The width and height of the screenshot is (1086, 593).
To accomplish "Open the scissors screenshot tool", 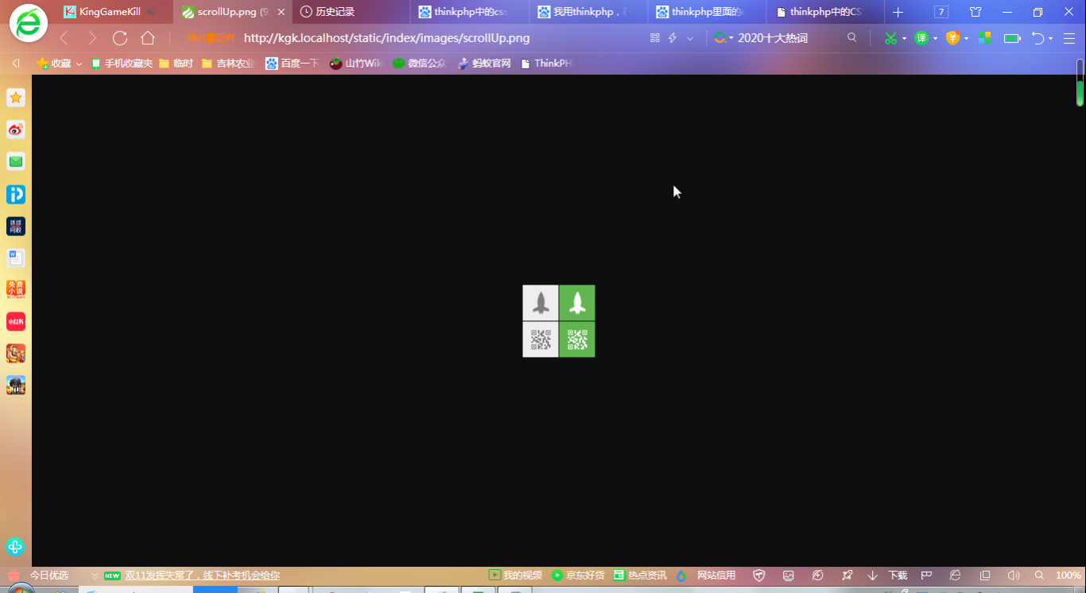I will click(x=891, y=38).
